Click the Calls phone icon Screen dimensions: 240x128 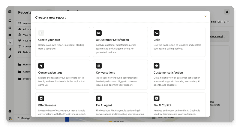(156, 33)
